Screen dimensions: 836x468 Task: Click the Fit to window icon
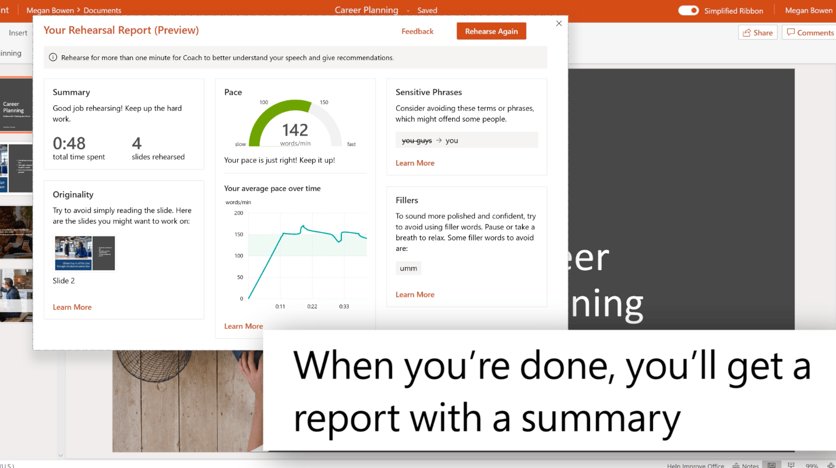(830, 465)
